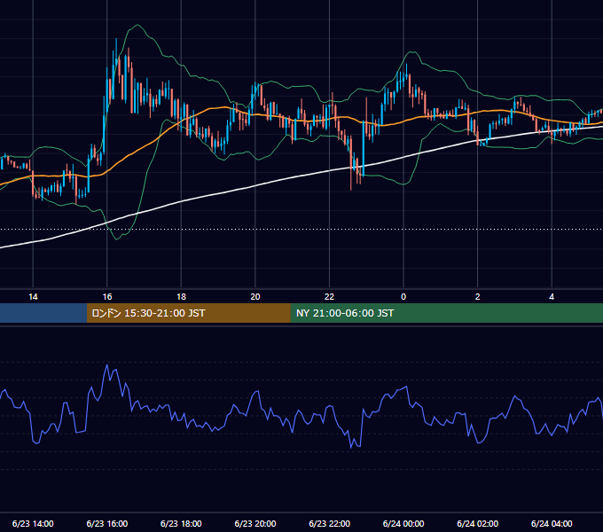Screen dimensions: 603x532
Task: Click the NY 21:00-06:00 JST session band
Action: point(446,313)
